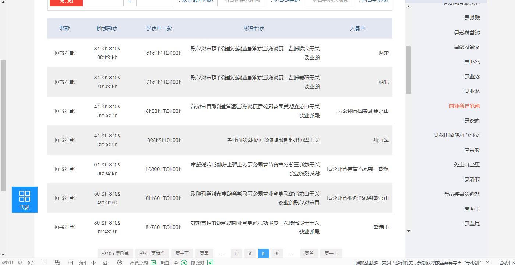
Task: Select 农业局 in department list
Action: 472,76
